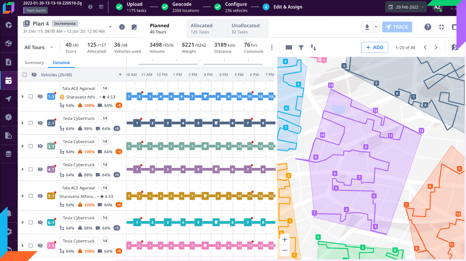Open the columns layout icon above the tour list

point(289,48)
